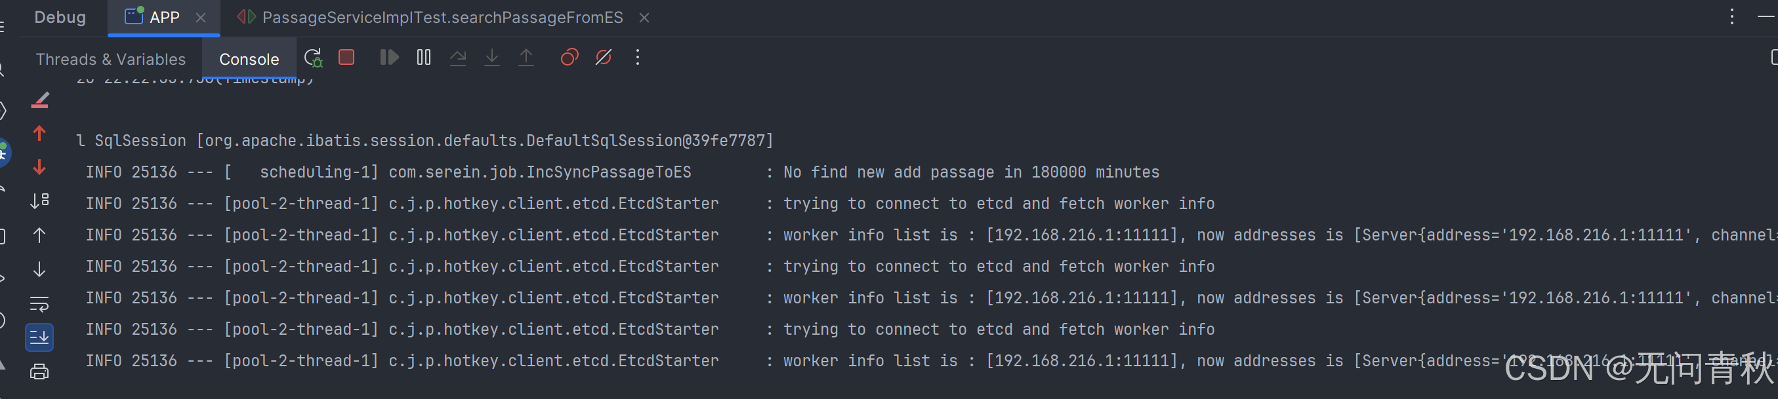Screen dimensions: 1778x399
Task: Stop the running debug process
Action: click(x=346, y=57)
